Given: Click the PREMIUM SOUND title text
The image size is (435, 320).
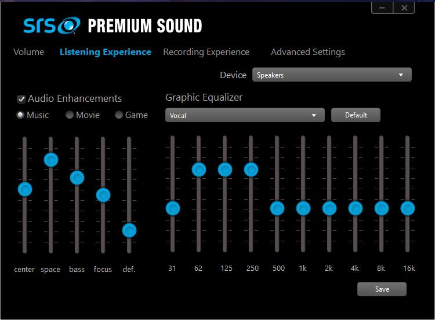Looking at the screenshot, I should 145,25.
